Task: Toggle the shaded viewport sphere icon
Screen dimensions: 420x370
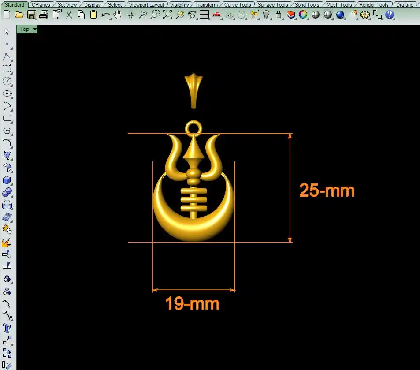Action: tap(315, 15)
